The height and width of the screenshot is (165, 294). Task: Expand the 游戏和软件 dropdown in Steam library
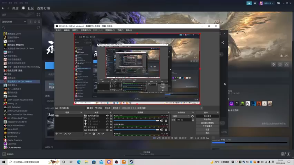(14, 22)
